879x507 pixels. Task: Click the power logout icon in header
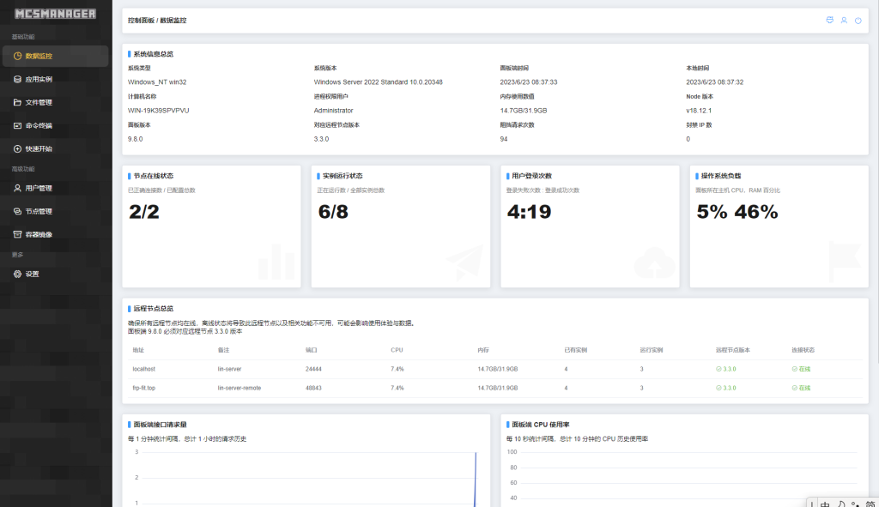858,20
